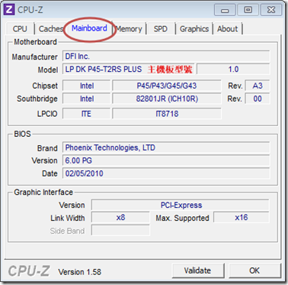Show the Graphics tab
The width and height of the screenshot is (288, 285).
pyautogui.click(x=194, y=29)
